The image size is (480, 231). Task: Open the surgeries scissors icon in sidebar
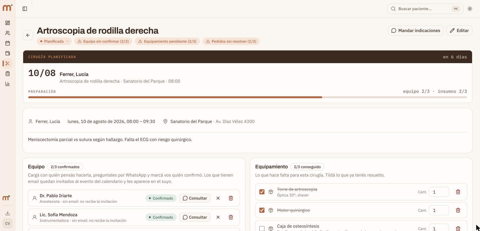[x=8, y=63]
